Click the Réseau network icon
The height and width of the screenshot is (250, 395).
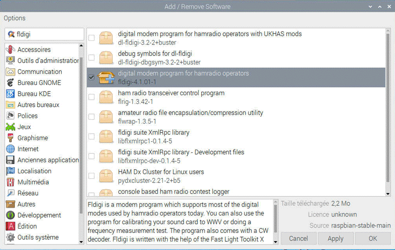click(10, 193)
